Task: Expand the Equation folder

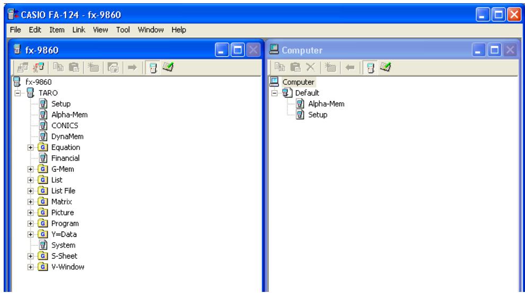Action: pos(30,147)
